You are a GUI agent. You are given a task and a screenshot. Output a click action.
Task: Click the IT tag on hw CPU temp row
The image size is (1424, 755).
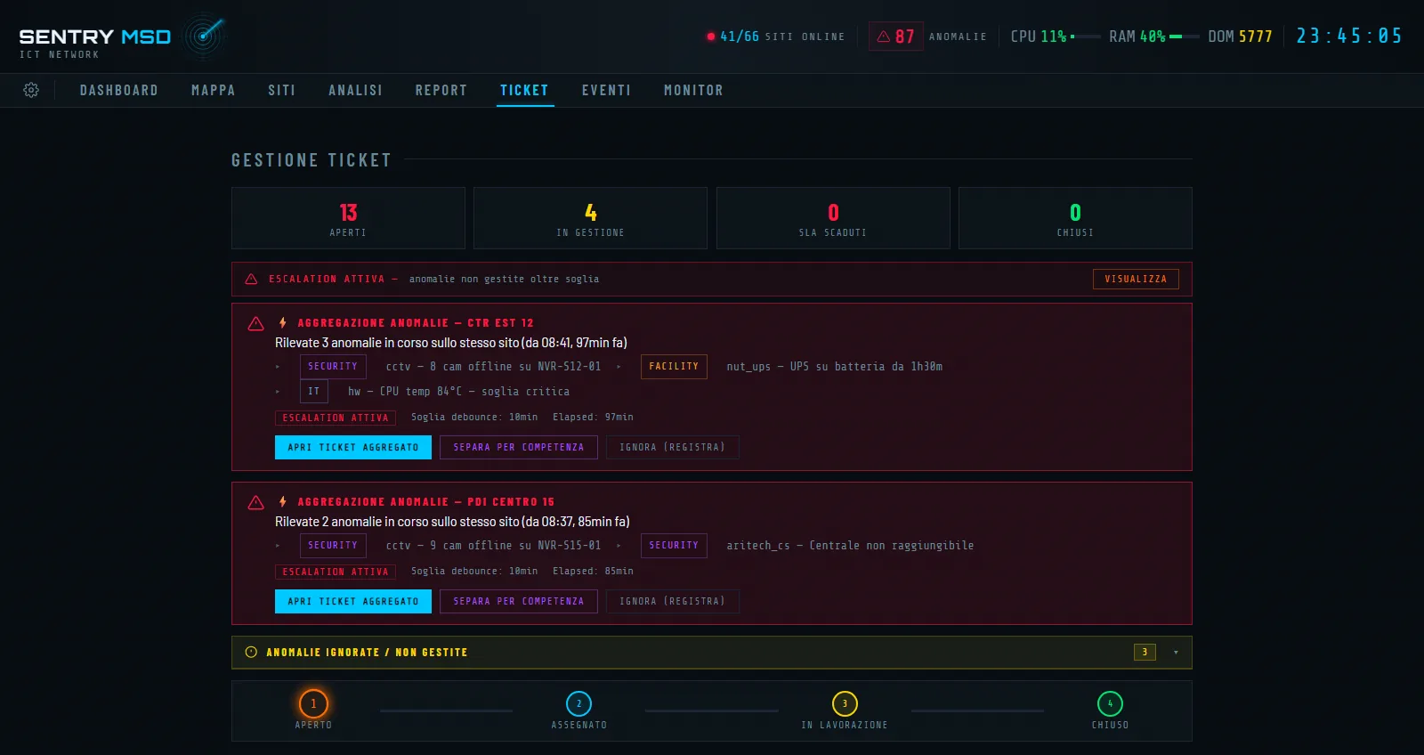point(314,392)
